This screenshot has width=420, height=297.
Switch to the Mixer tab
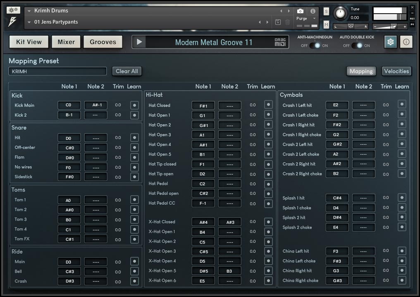[x=66, y=42]
